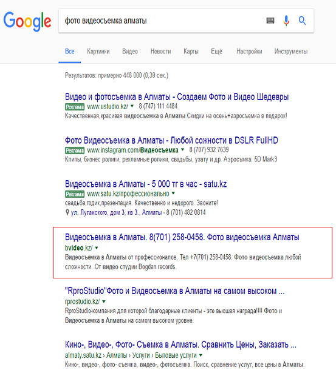The height and width of the screenshot is (370, 336).
Task: Open dropdown arrow next to bvideo.kz/
Action: [97, 248]
